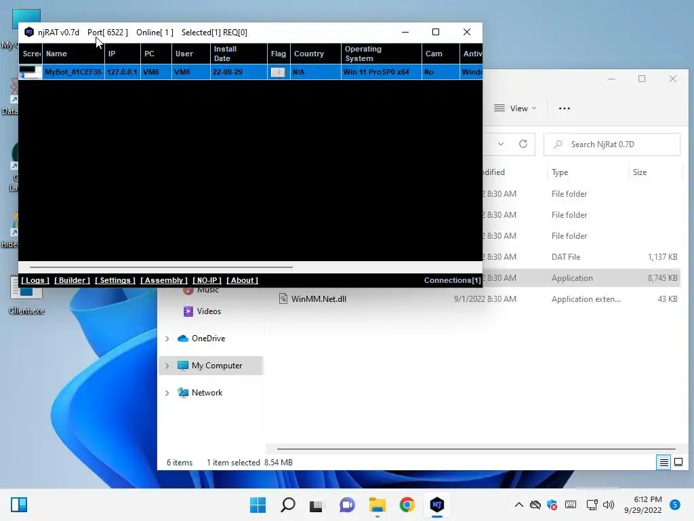Screen dimensions: 694x521
Task: Open the 6:12 PM clock and date
Action: (642, 505)
